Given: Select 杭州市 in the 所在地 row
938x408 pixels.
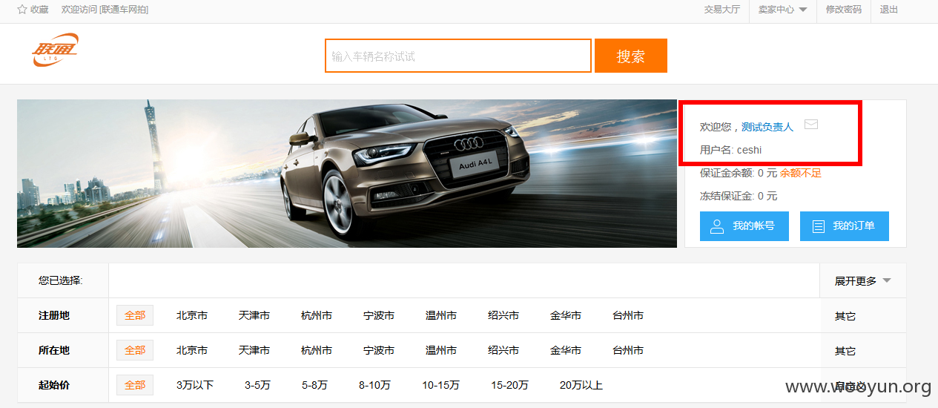Looking at the screenshot, I should tap(317, 350).
